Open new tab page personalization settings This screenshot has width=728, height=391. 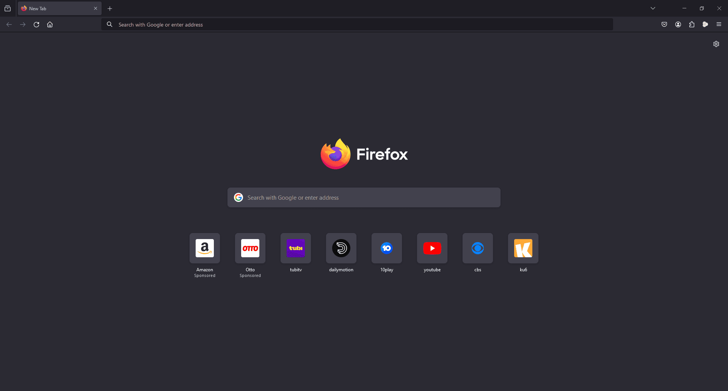[716, 44]
